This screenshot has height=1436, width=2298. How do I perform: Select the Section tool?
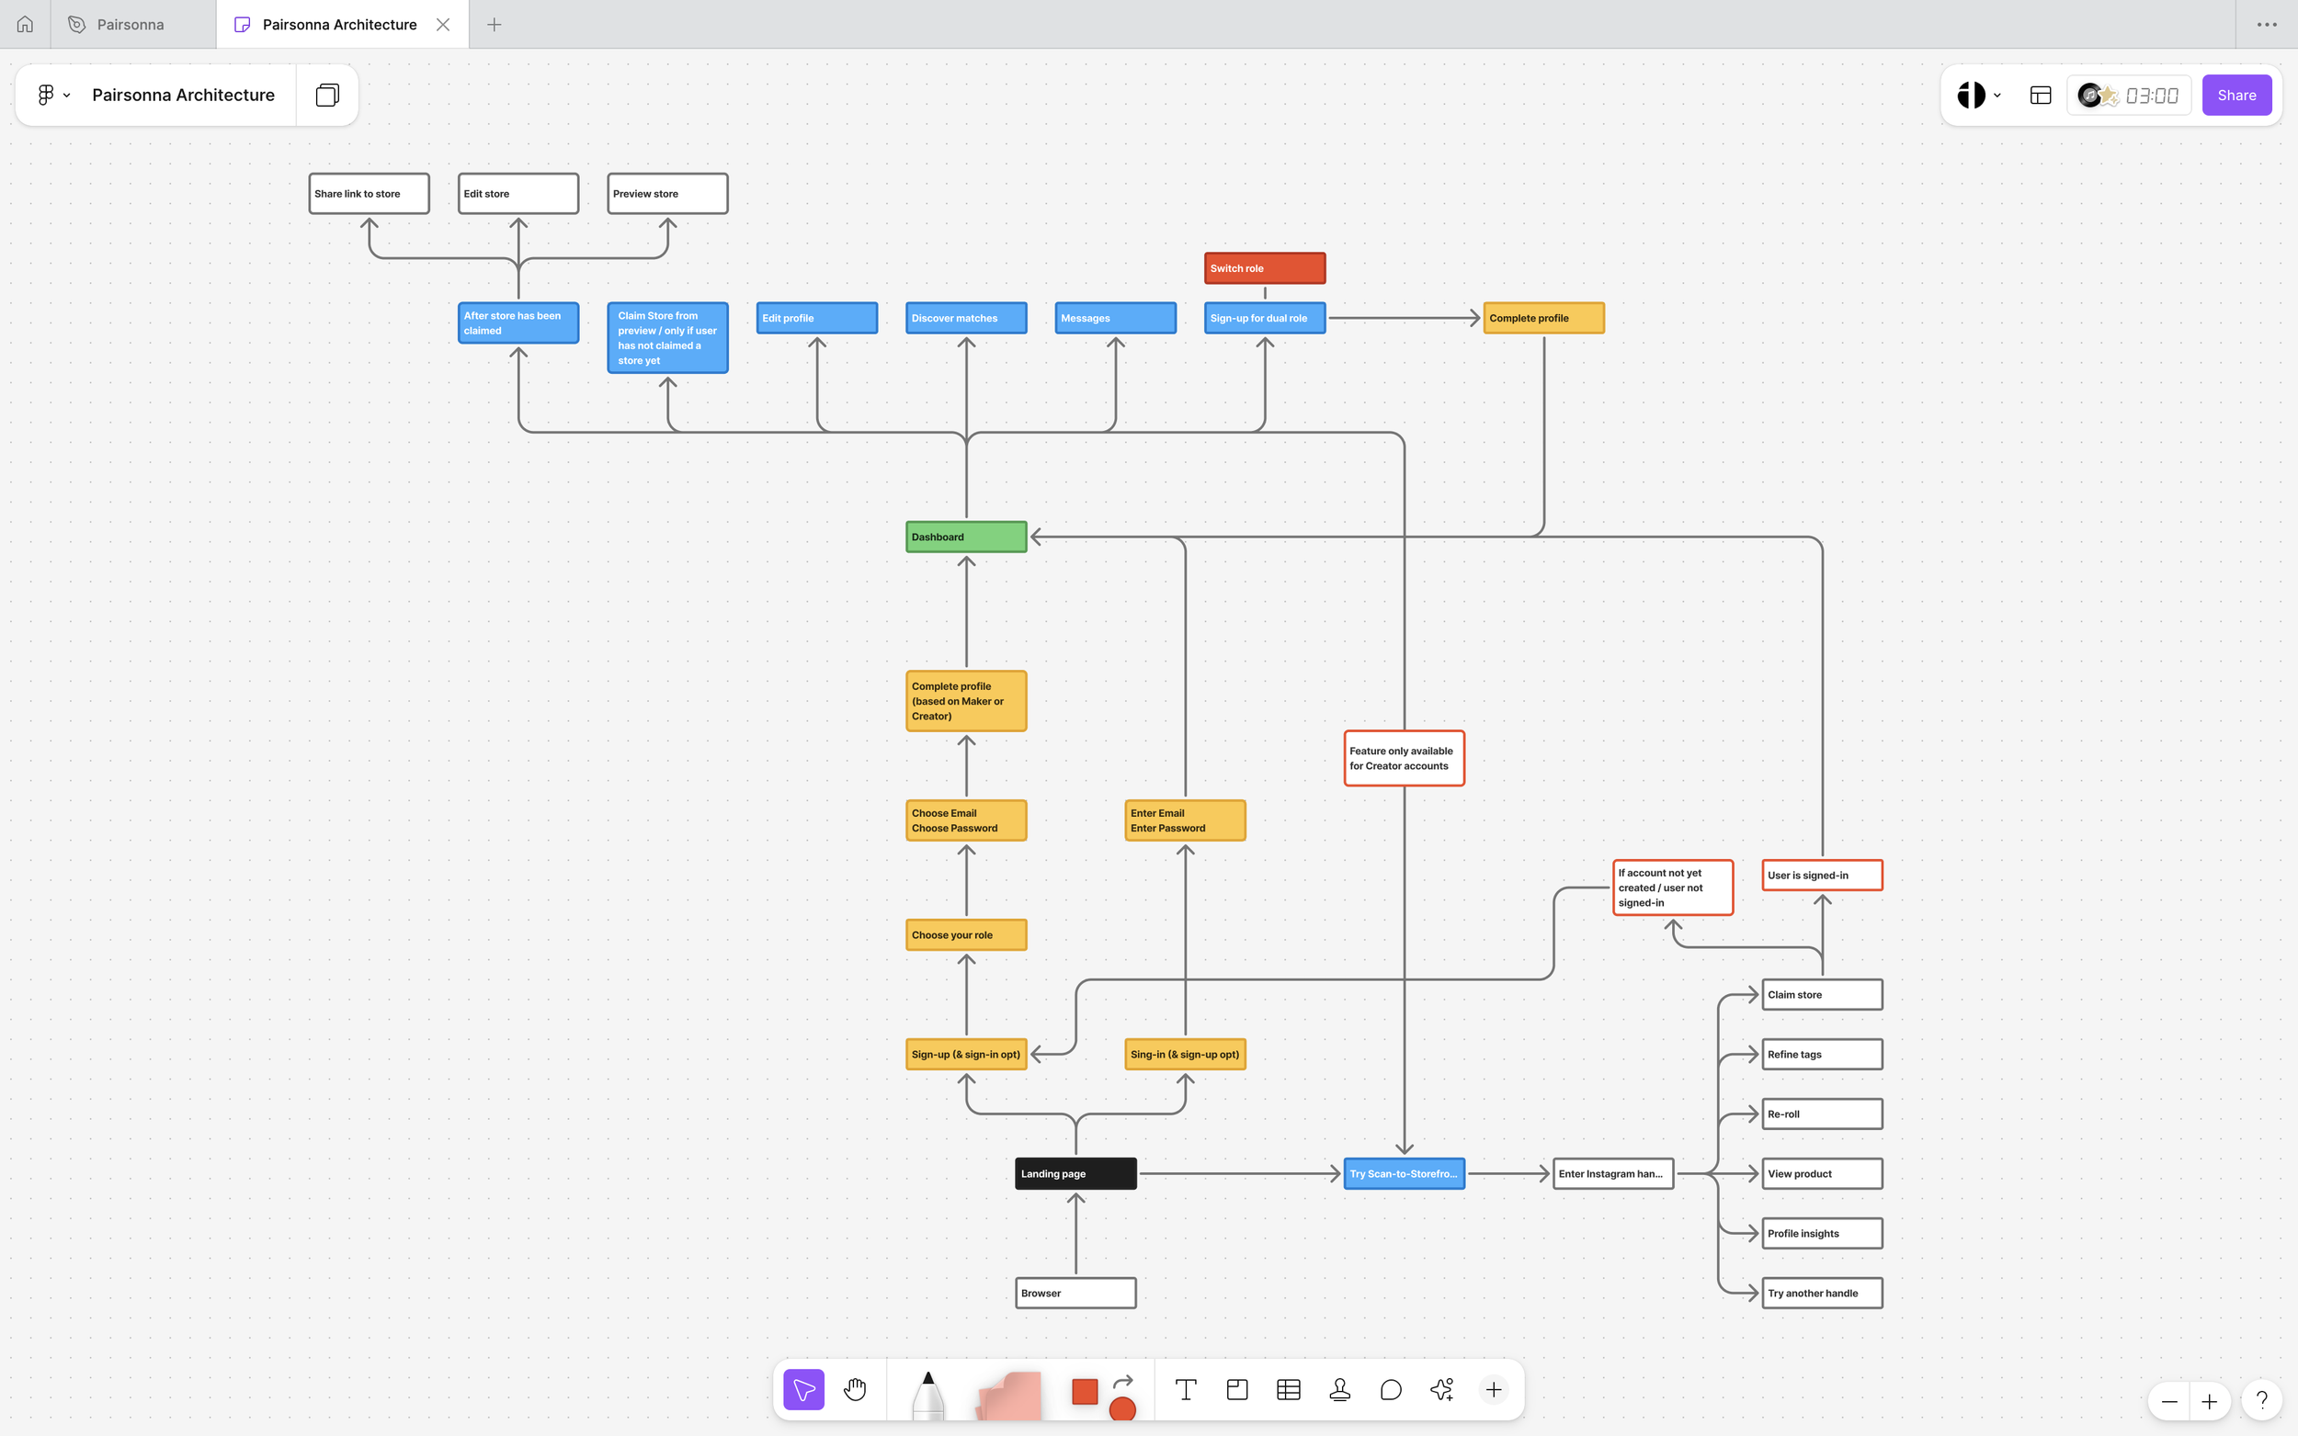tap(1237, 1389)
